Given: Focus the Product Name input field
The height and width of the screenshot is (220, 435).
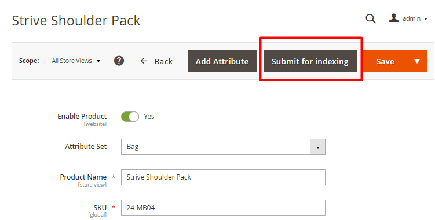Looking at the screenshot, I should coord(223,177).
